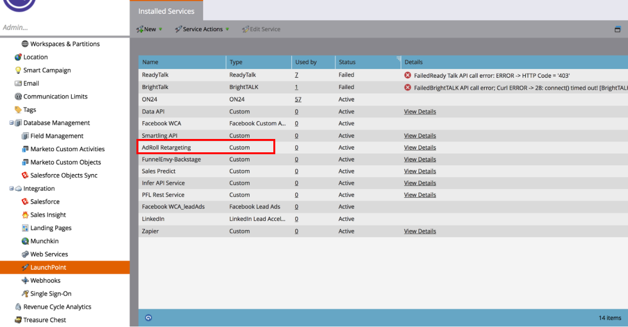Click the Sales Predict service name

coord(159,171)
